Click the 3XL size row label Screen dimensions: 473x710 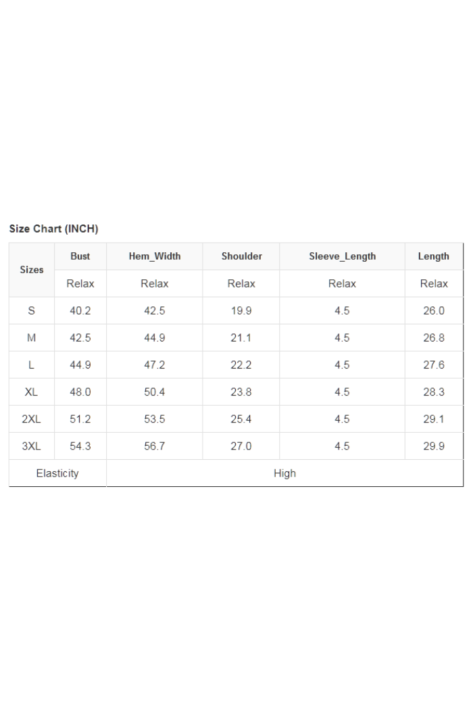pyautogui.click(x=32, y=446)
